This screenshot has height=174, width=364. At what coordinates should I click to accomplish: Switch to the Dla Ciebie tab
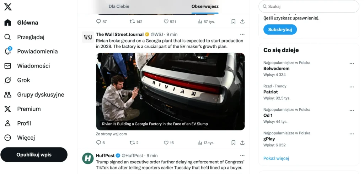(119, 6)
